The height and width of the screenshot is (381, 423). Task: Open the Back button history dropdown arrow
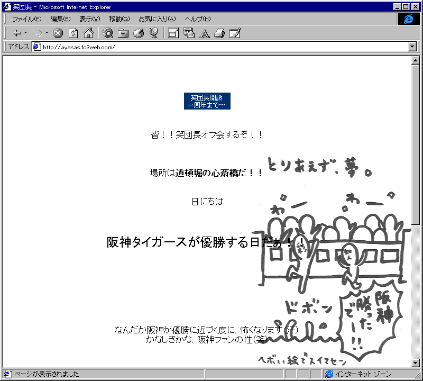[x=25, y=33]
